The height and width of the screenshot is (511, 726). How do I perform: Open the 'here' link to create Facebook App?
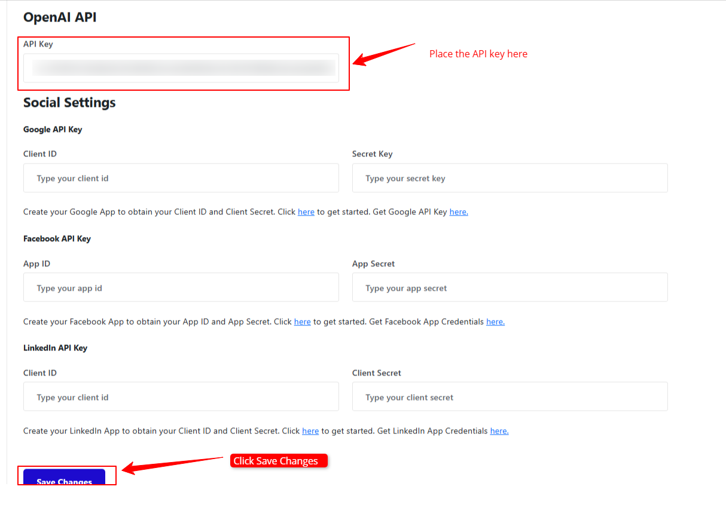click(x=303, y=321)
